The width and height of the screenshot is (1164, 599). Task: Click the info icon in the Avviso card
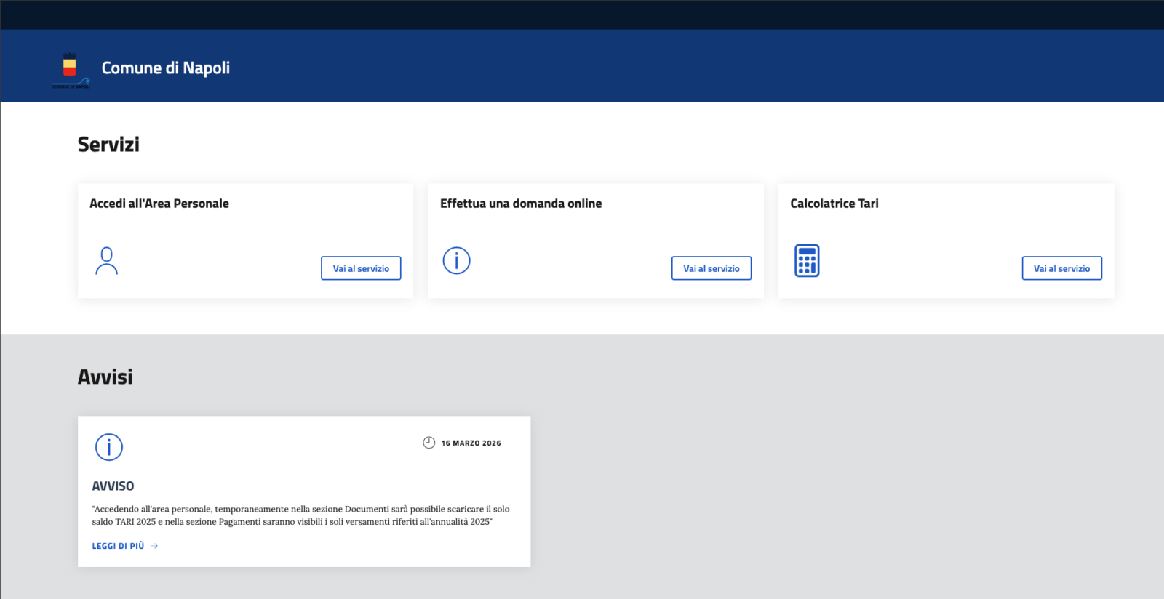click(109, 447)
